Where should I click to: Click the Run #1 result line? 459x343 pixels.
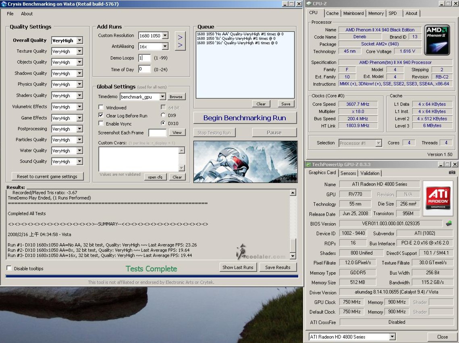point(102,245)
